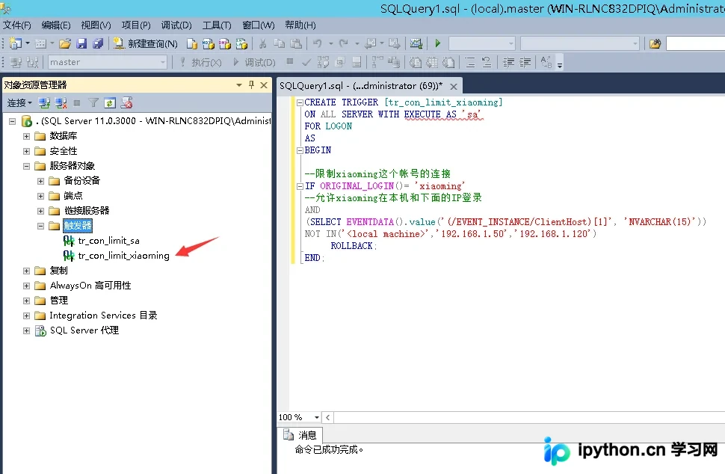Expand the 数据库 folder node

click(26, 136)
